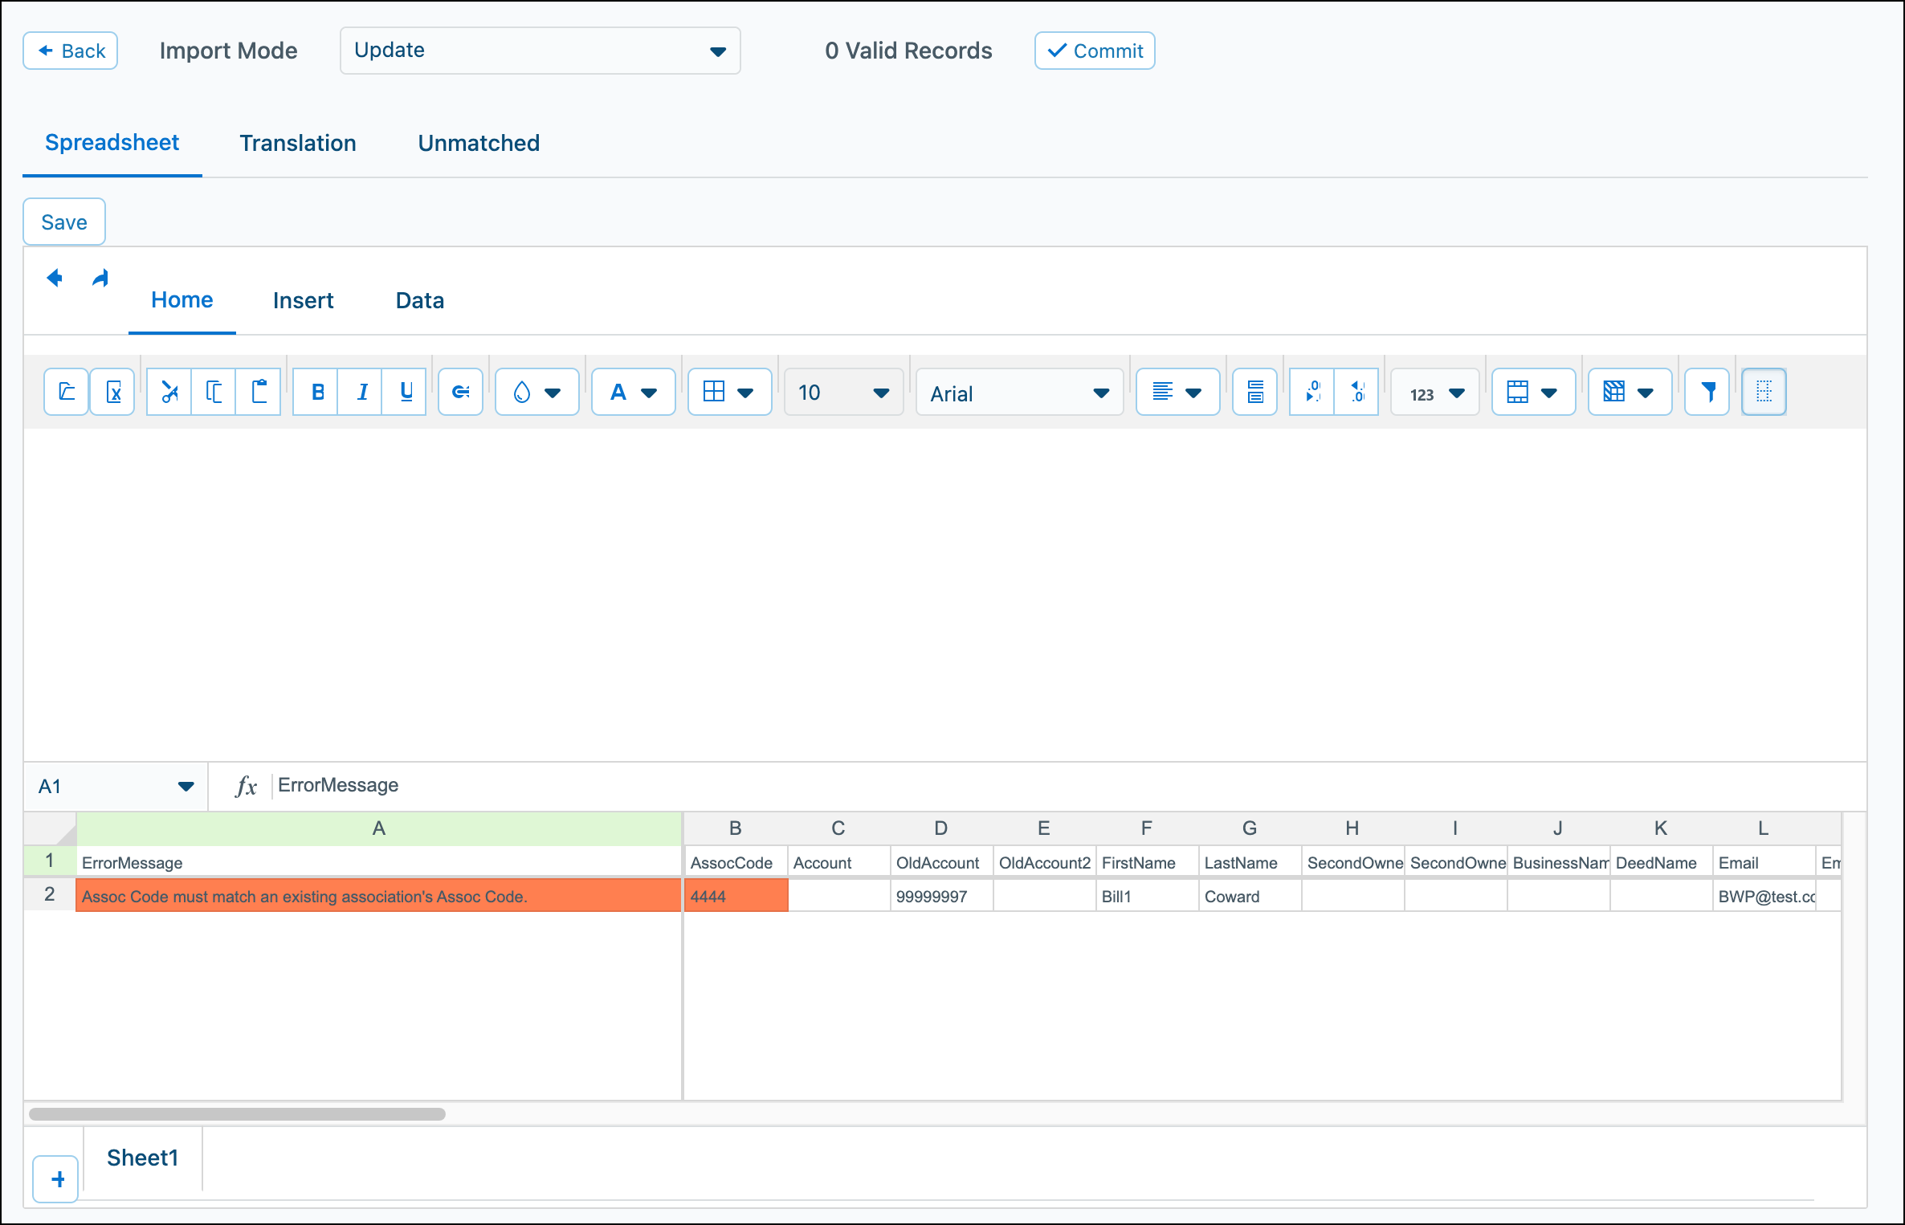The image size is (1905, 1225).
Task: Click the Account header cell
Action: (x=838, y=862)
